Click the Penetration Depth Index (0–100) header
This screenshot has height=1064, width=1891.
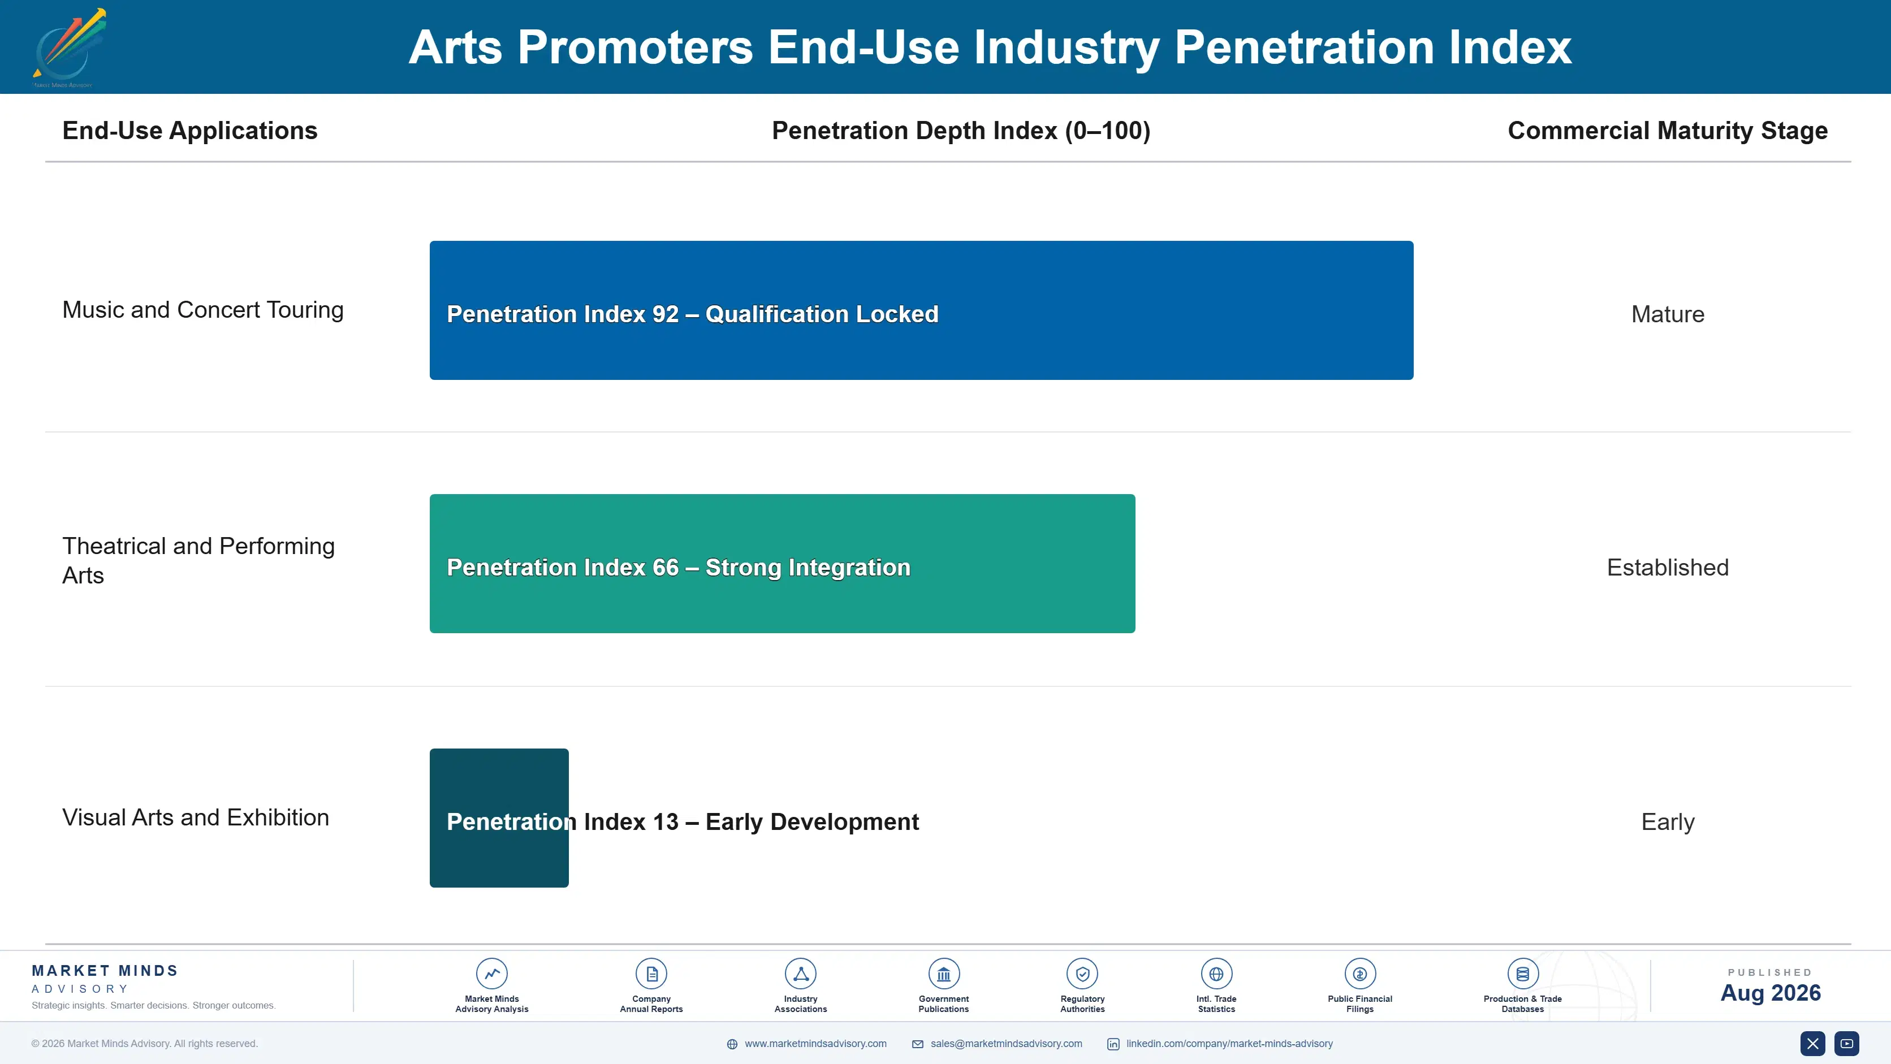pyautogui.click(x=961, y=131)
